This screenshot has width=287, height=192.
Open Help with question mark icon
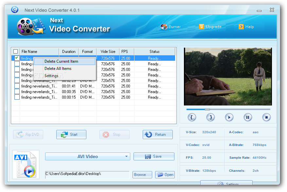tap(246, 27)
